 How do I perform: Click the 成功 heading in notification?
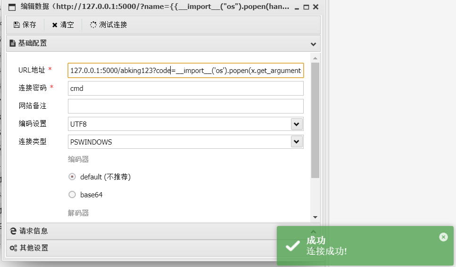[x=316, y=240]
